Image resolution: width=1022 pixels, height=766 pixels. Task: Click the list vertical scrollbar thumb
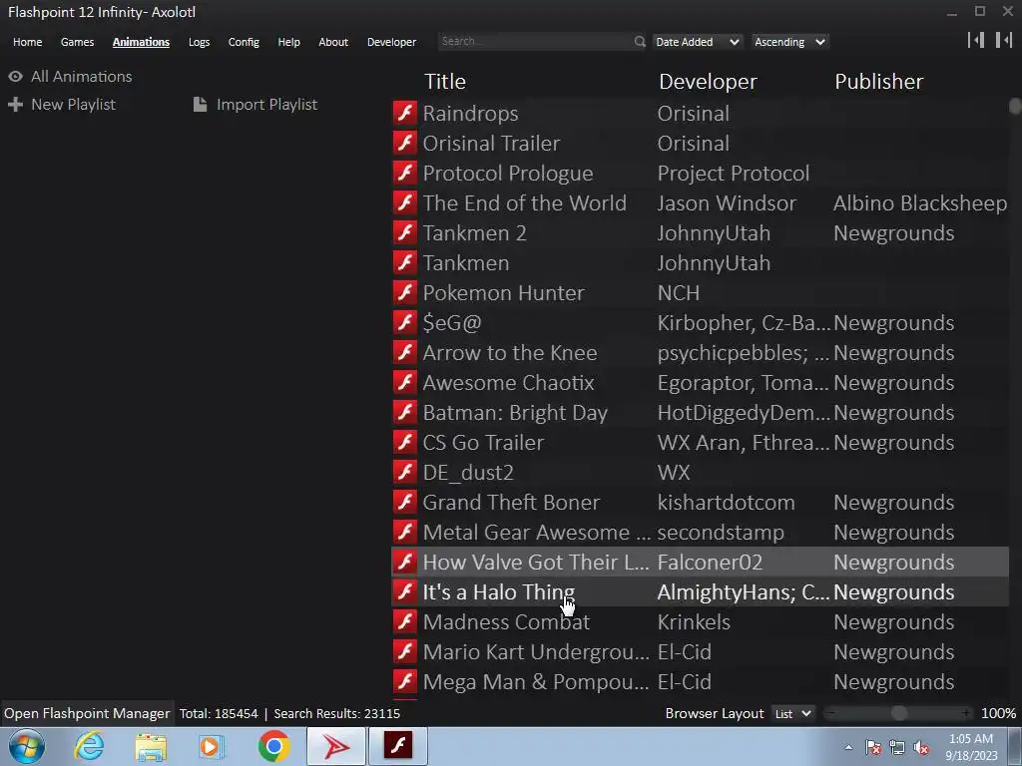1015,106
